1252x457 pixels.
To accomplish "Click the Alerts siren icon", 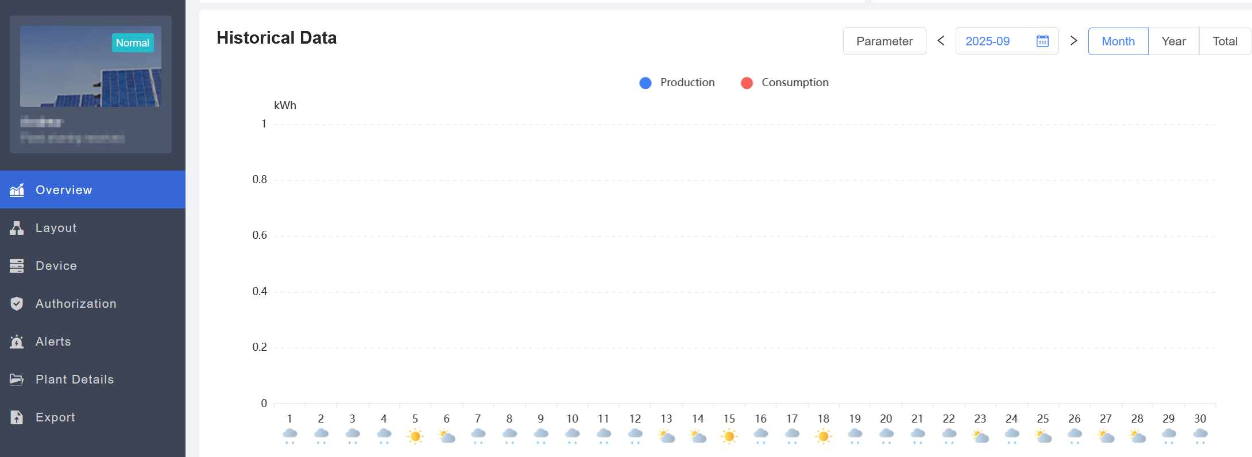I will click(17, 342).
